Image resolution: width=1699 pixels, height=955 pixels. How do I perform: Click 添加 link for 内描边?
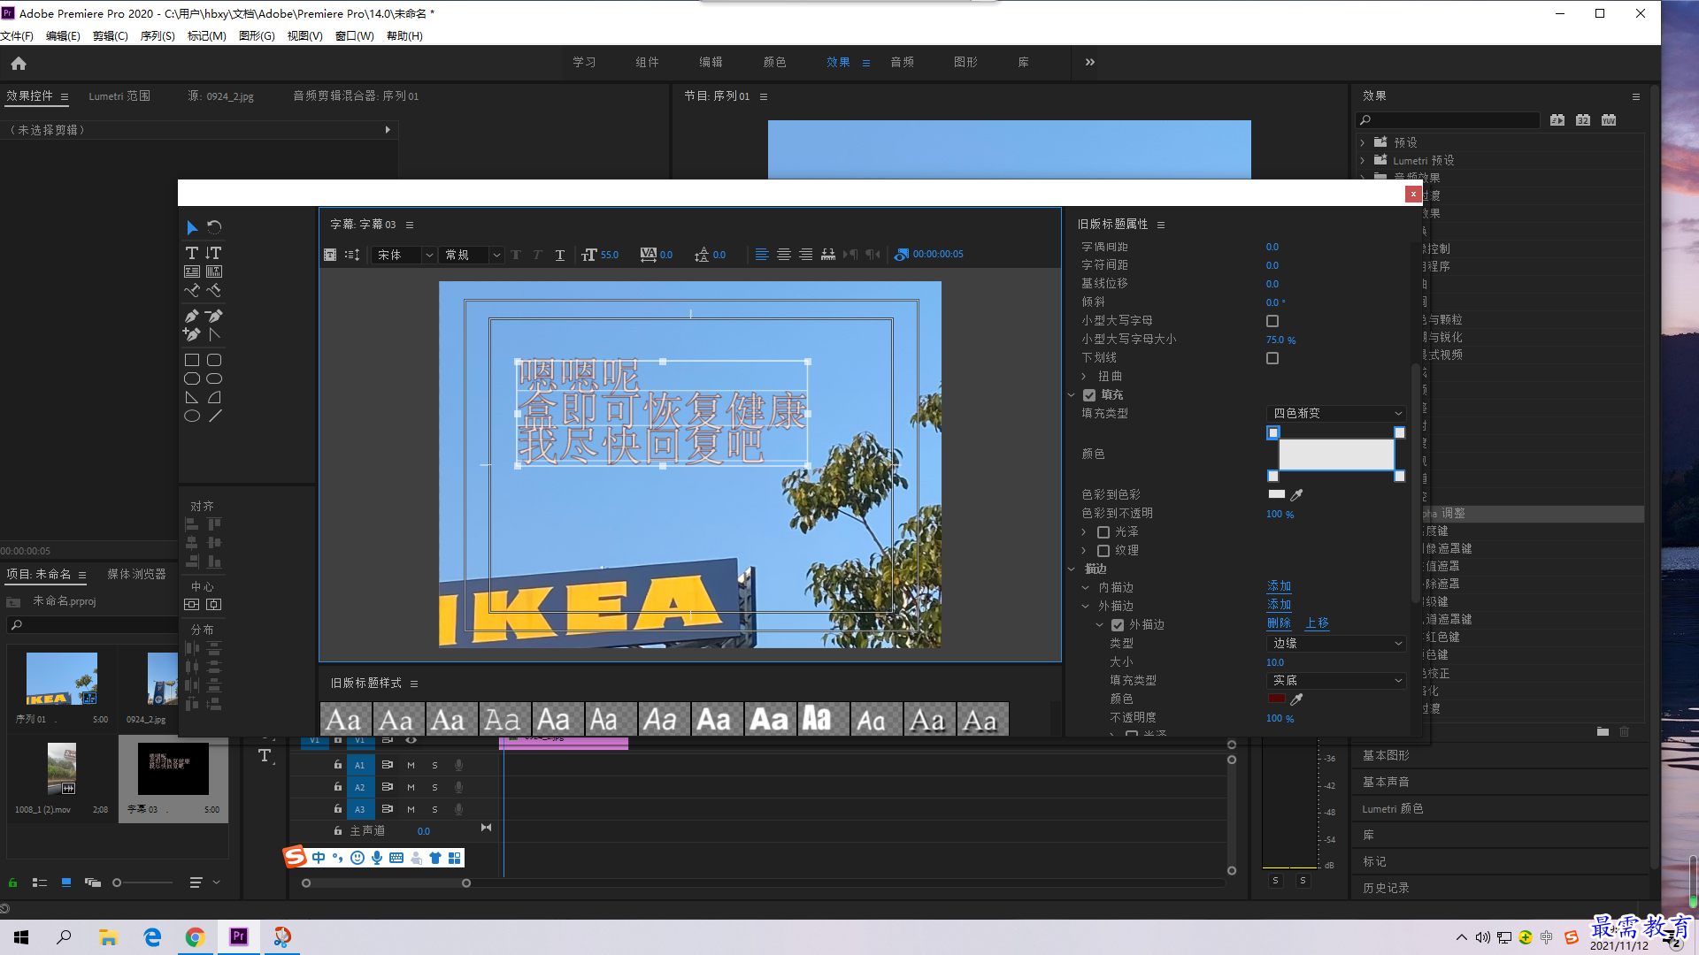1279,586
